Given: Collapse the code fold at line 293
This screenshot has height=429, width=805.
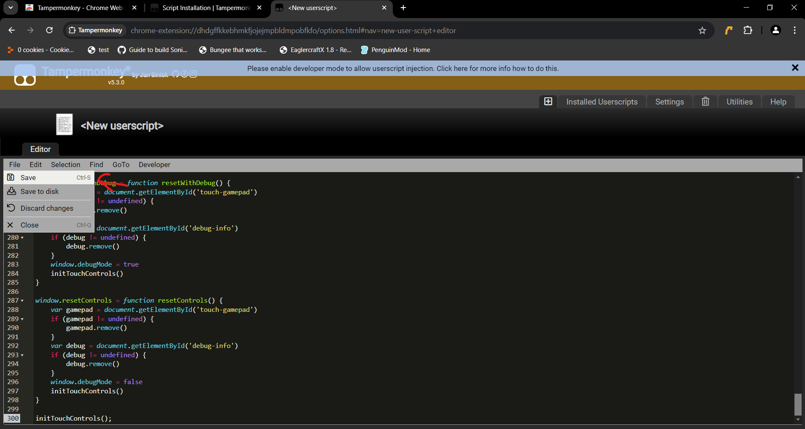Looking at the screenshot, I should (22, 355).
